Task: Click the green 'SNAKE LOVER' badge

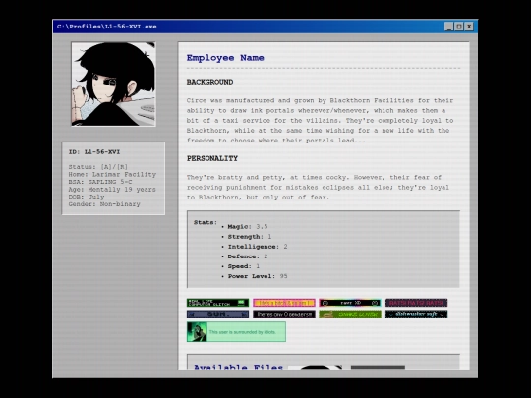Action: [350, 314]
